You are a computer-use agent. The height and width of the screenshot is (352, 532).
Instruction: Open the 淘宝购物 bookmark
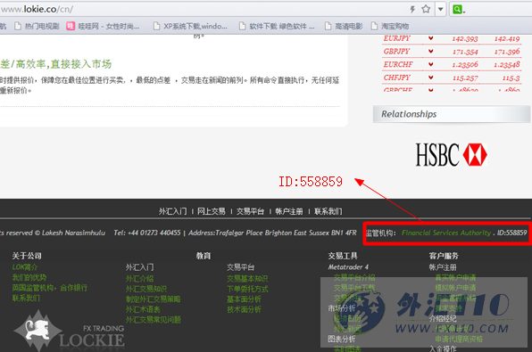tap(390, 26)
